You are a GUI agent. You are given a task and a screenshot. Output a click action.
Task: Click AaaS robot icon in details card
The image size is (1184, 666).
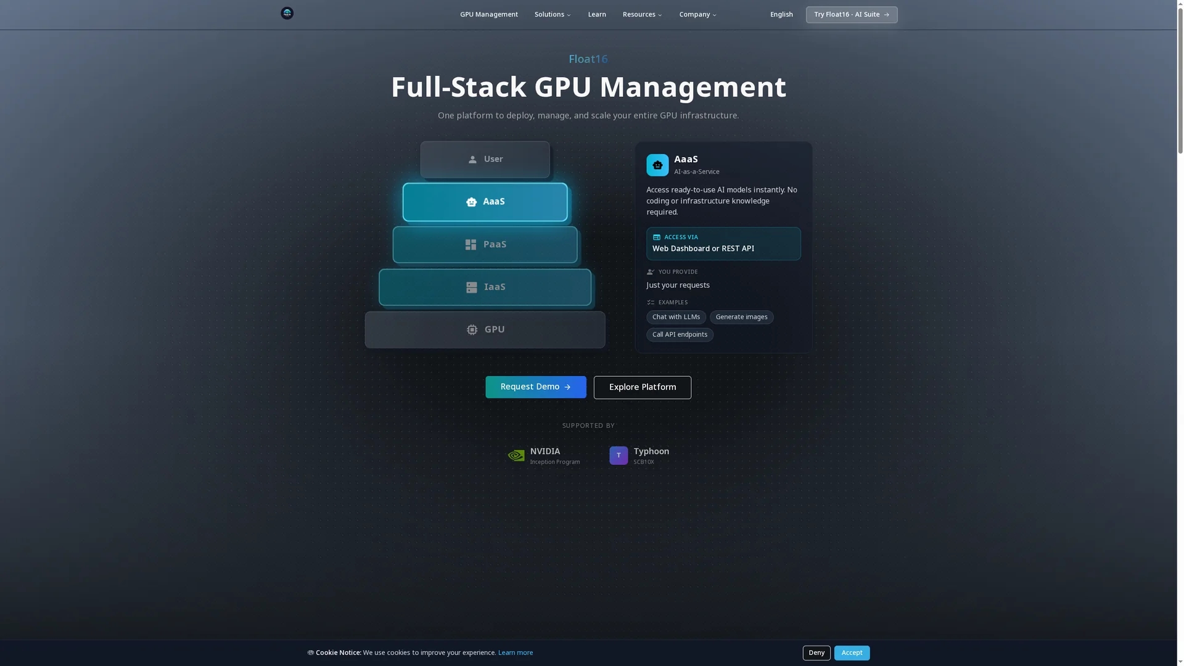coord(657,165)
